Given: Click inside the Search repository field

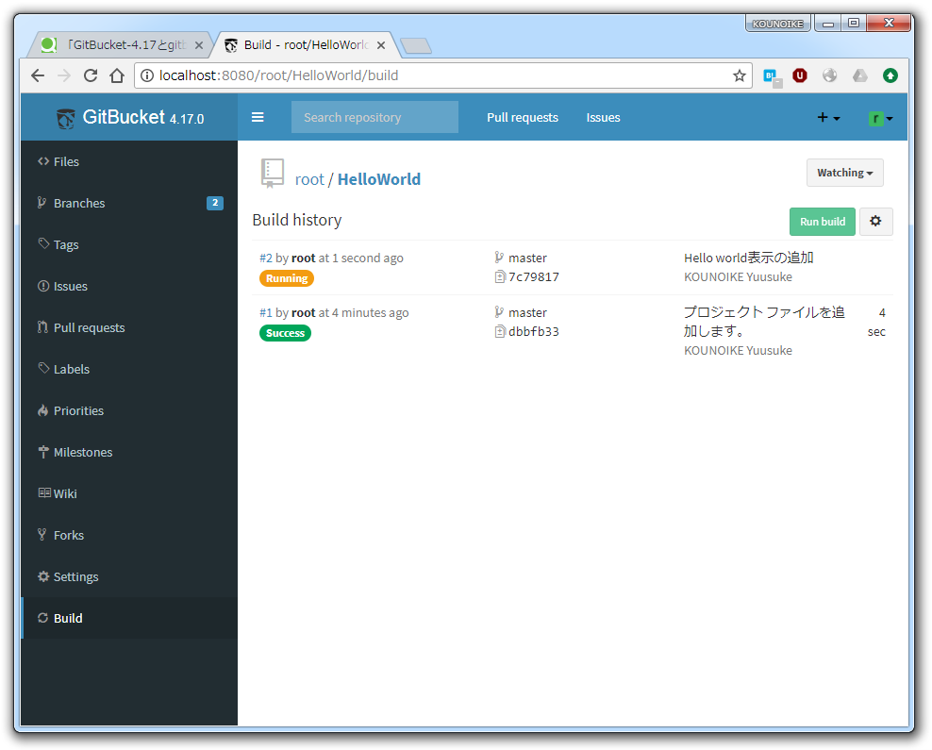Looking at the screenshot, I should [374, 117].
